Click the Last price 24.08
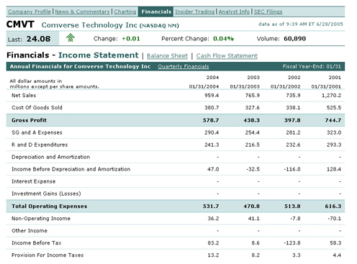This screenshot has width=357, height=264. coord(38,39)
